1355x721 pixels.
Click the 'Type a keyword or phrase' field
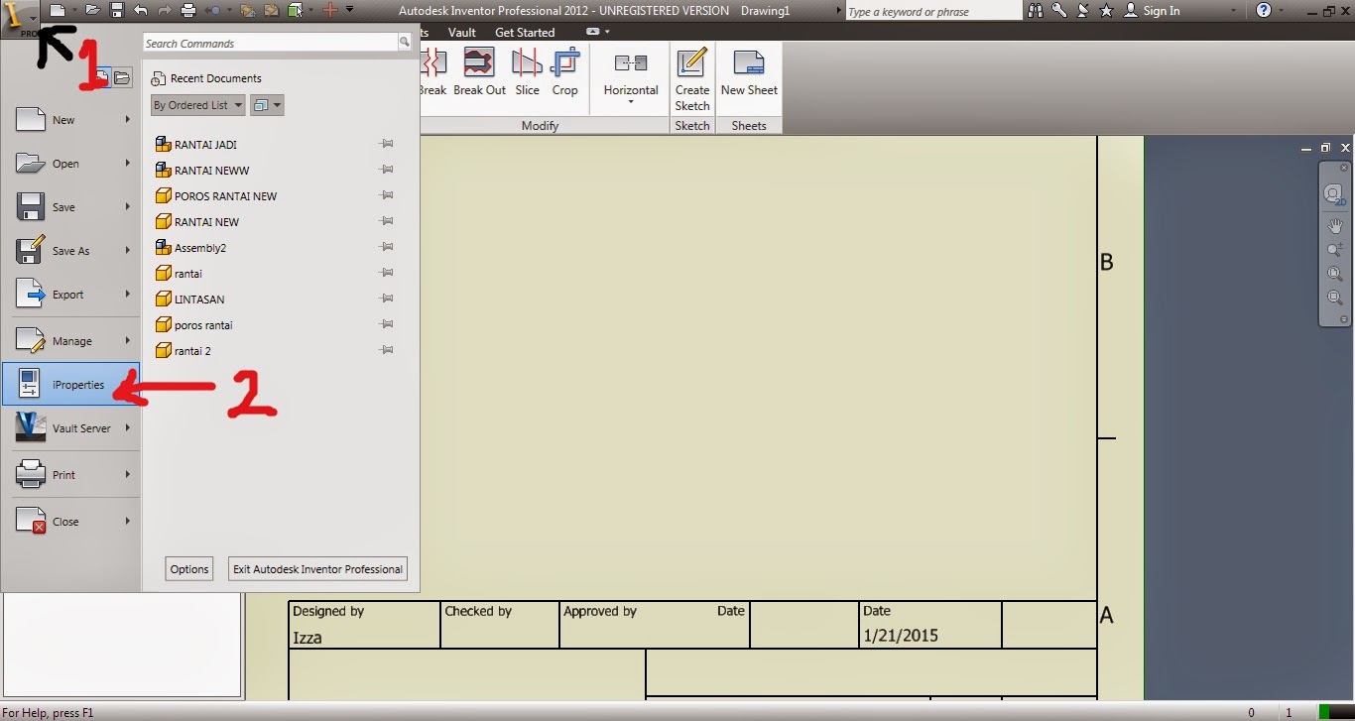tap(932, 11)
